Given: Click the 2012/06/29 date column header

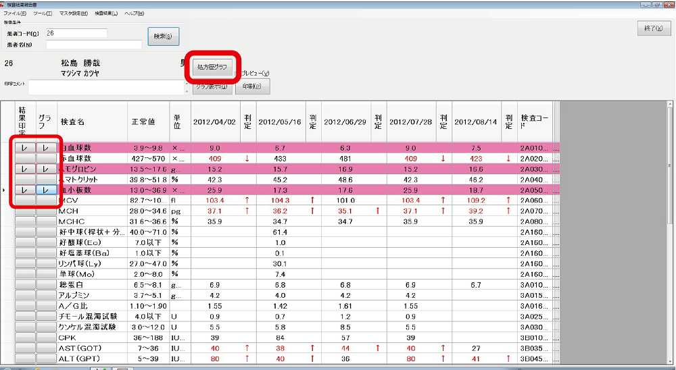Looking at the screenshot, I should tap(346, 122).
